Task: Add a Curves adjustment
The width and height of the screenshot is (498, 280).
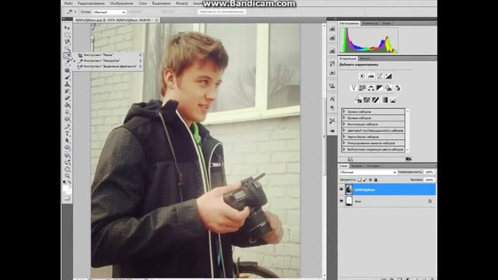Action: pos(380,76)
